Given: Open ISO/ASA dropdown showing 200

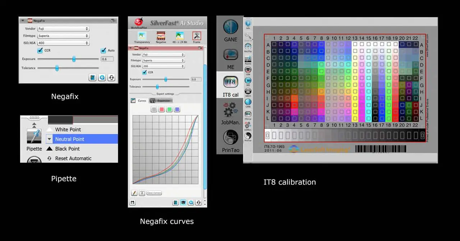Looking at the screenshot, I should tap(164, 66).
